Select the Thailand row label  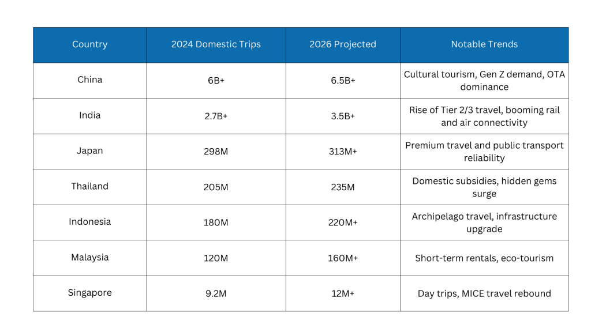point(89,186)
